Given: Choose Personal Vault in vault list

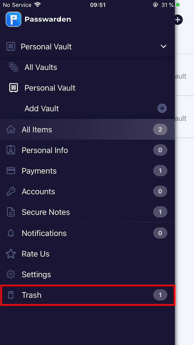Looking at the screenshot, I should 50,88.
